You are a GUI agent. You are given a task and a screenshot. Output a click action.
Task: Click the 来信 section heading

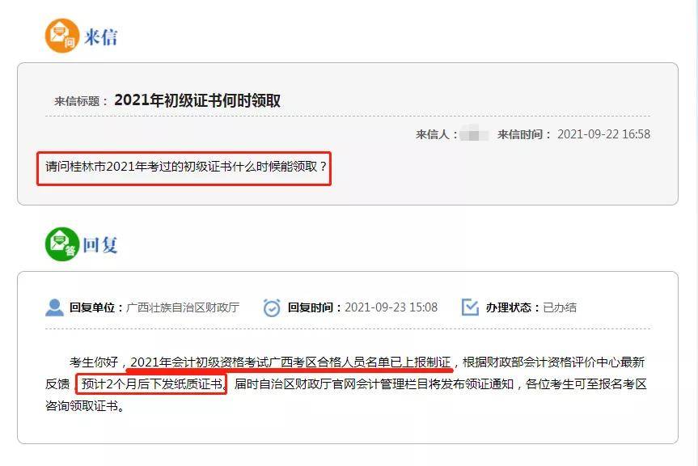click(x=100, y=36)
